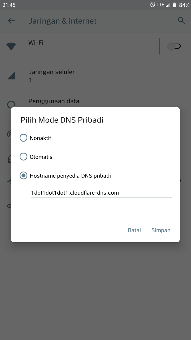
Task: Tap the battery icon in status bar
Action: coord(175,5)
